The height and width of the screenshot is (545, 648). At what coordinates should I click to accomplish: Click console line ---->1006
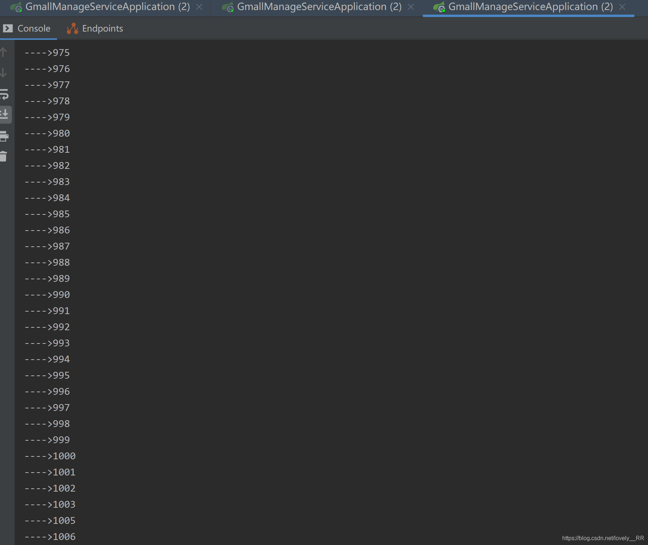pos(50,537)
